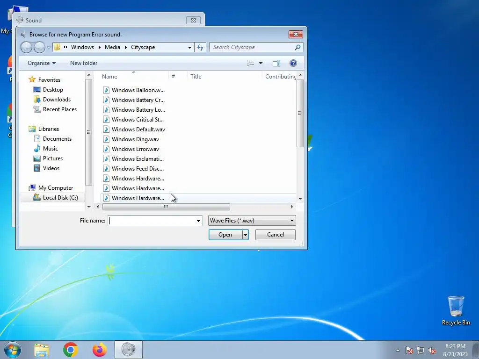Click in the File name input field
The width and height of the screenshot is (479, 359).
[152, 221]
